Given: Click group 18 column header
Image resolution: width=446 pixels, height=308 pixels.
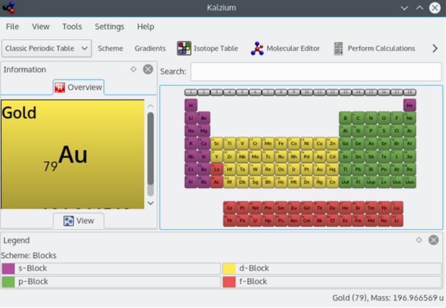Looking at the screenshot, I should pos(410,92).
